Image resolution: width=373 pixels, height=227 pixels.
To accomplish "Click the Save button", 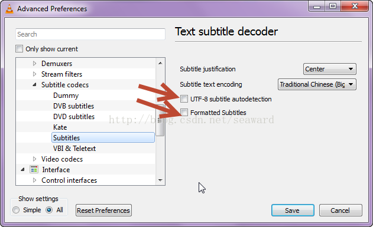I will click(293, 210).
